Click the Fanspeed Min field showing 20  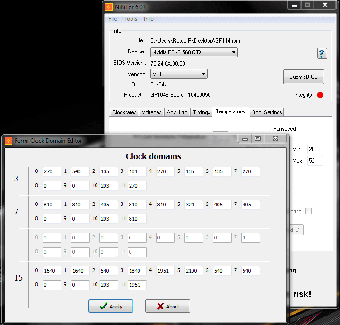coord(315,149)
